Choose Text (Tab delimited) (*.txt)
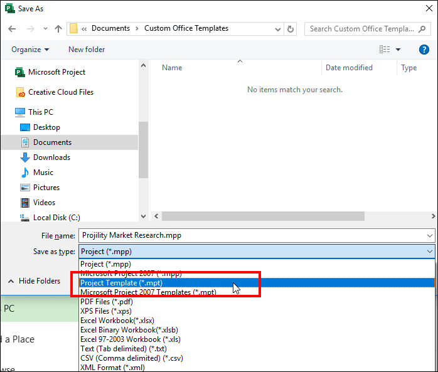Screen dimensions: 438x372 click(x=257, y=349)
